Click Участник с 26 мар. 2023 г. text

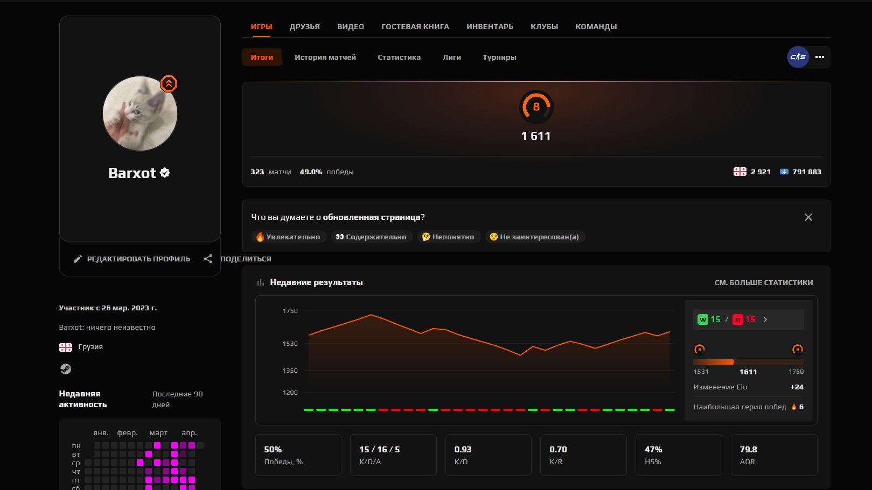(108, 308)
